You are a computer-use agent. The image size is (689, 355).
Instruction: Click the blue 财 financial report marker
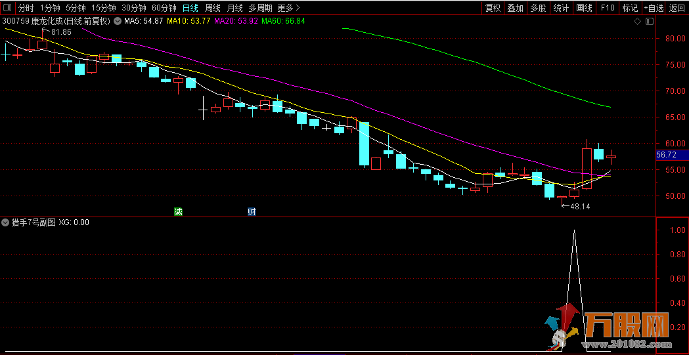tap(252, 212)
